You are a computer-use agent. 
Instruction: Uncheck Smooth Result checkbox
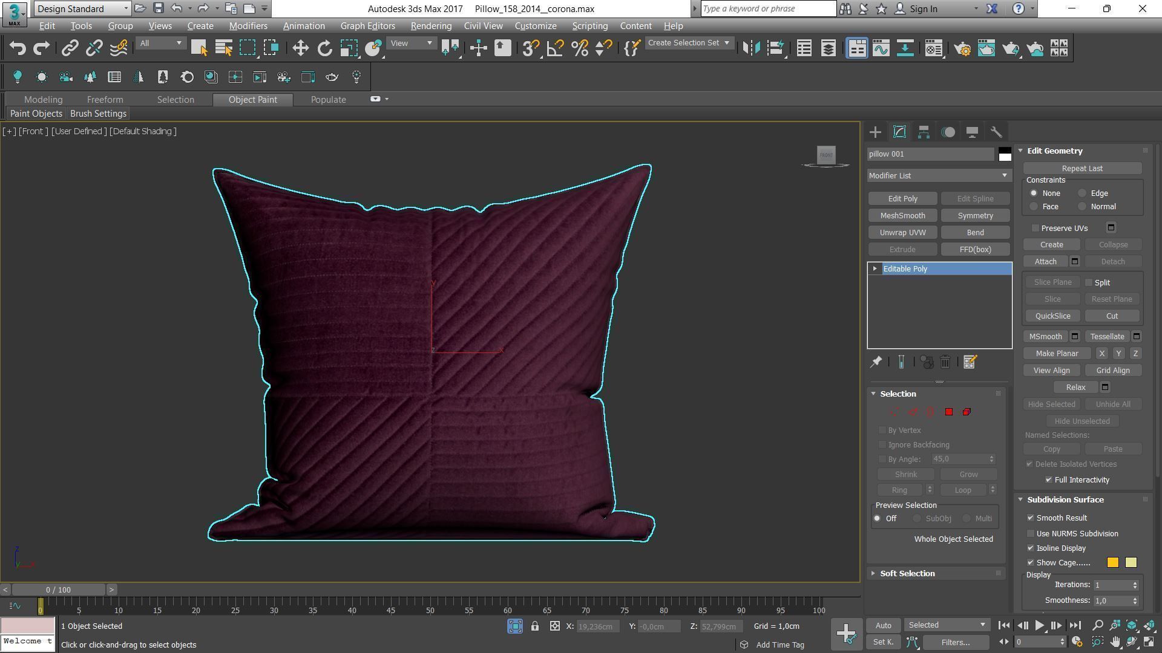[x=1031, y=518]
